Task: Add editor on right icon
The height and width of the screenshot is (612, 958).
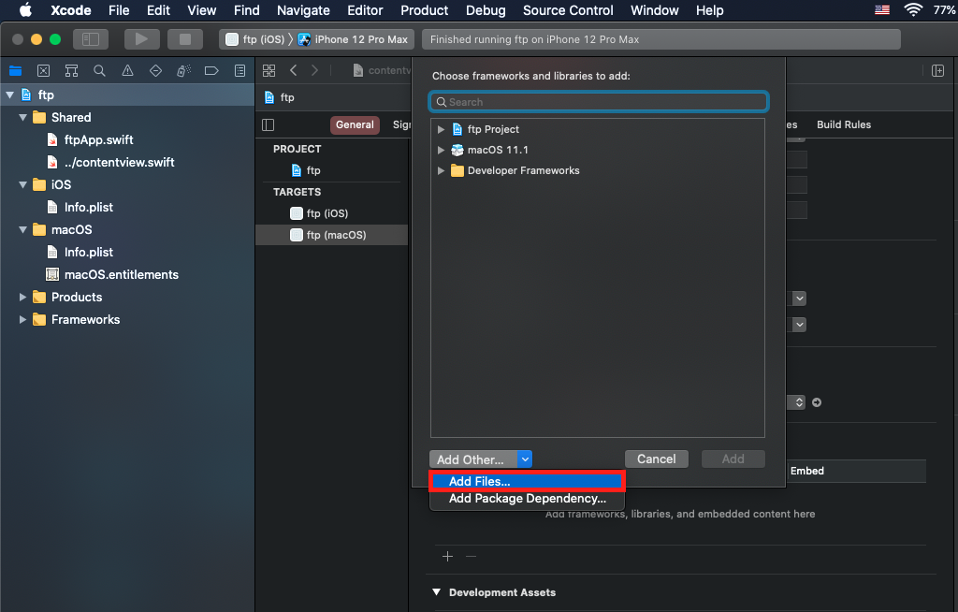Action: pos(937,70)
